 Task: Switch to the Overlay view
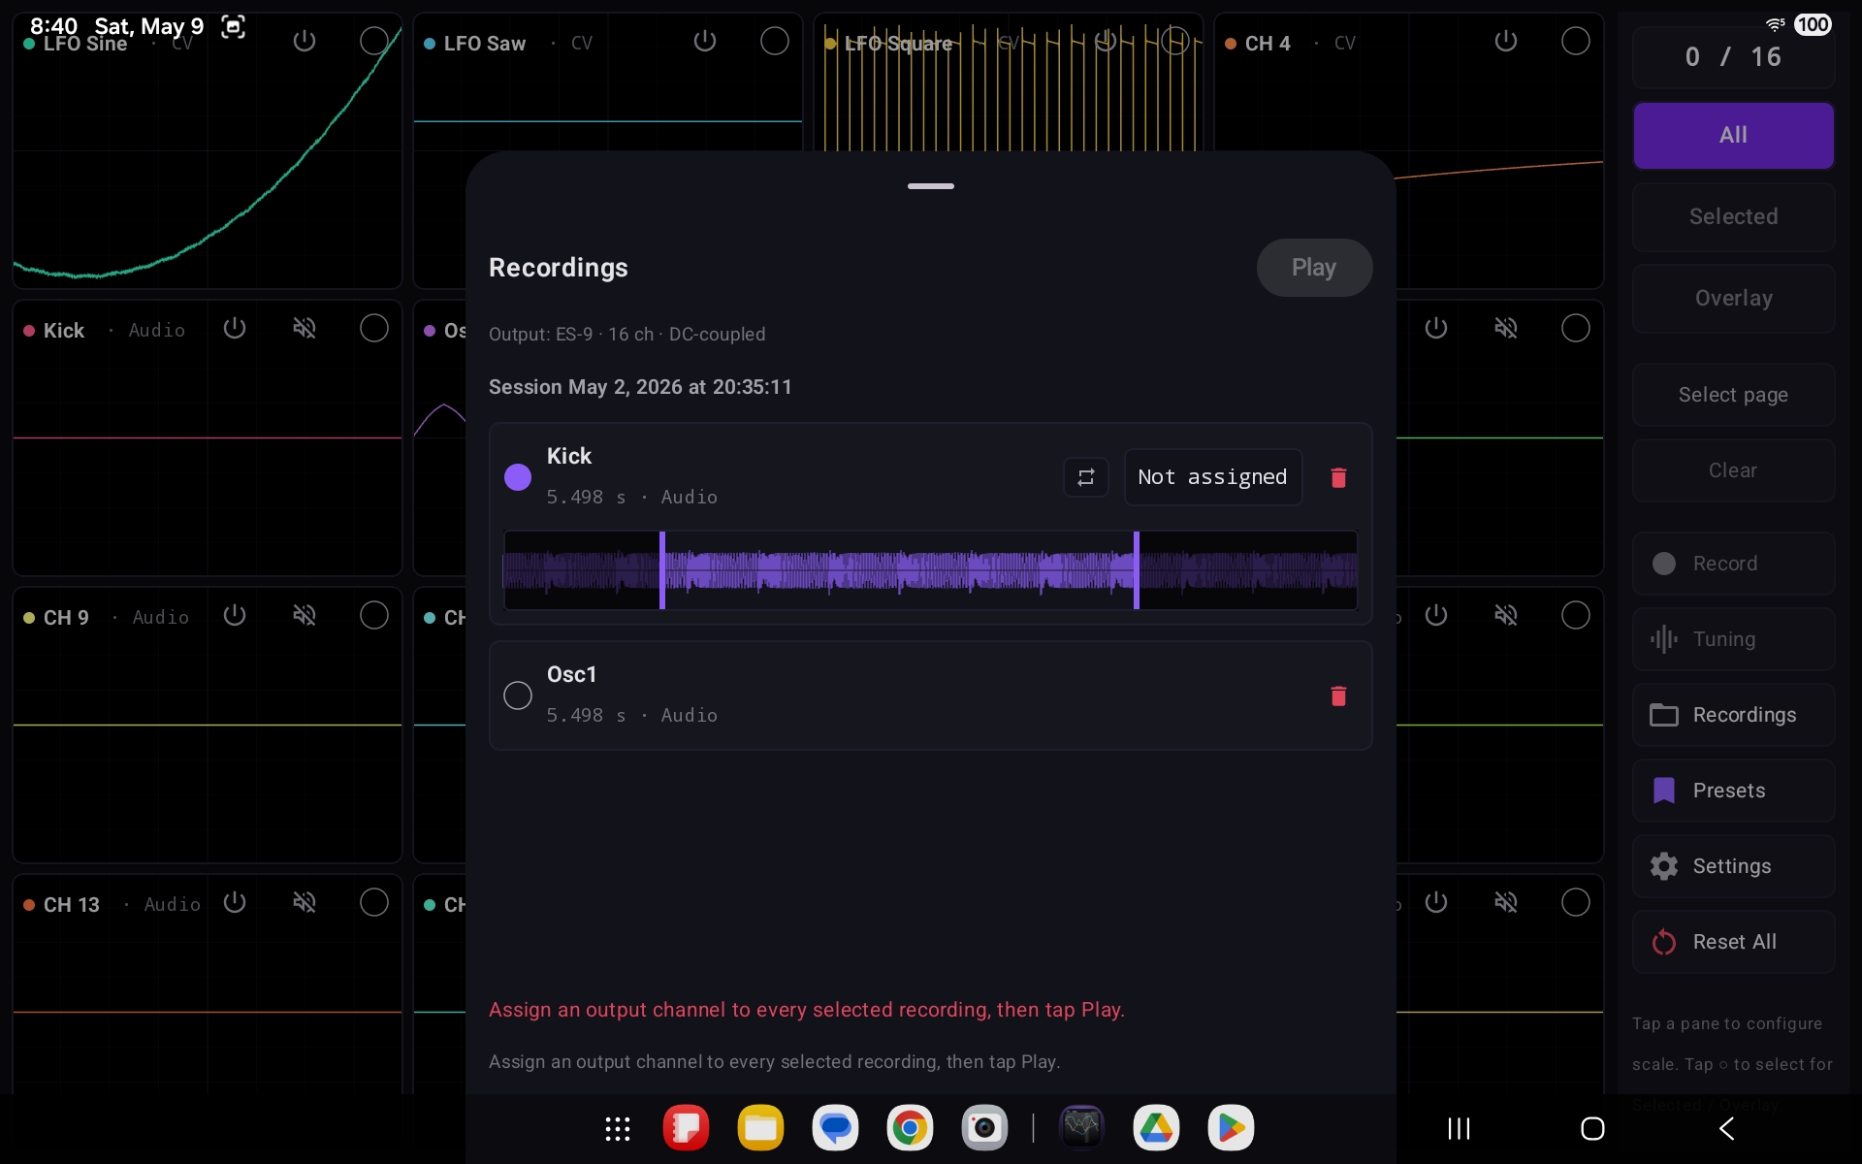pyautogui.click(x=1733, y=298)
